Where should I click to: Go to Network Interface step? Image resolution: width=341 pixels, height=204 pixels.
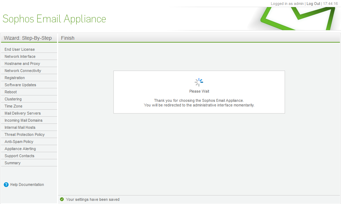20,56
